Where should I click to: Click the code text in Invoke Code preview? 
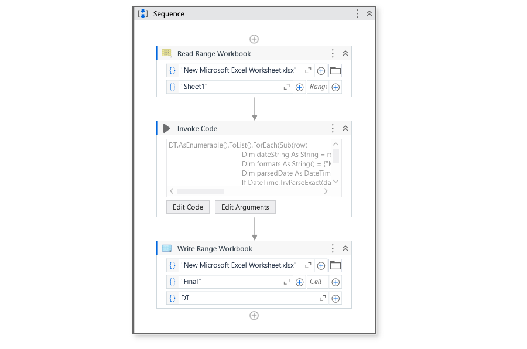point(249,164)
